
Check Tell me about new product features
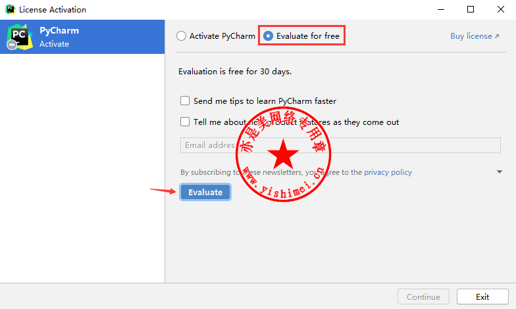185,122
